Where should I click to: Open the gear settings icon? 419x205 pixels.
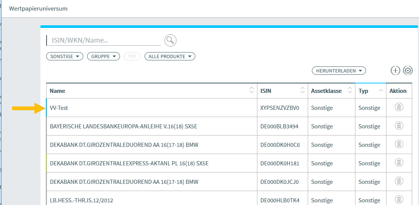click(408, 71)
